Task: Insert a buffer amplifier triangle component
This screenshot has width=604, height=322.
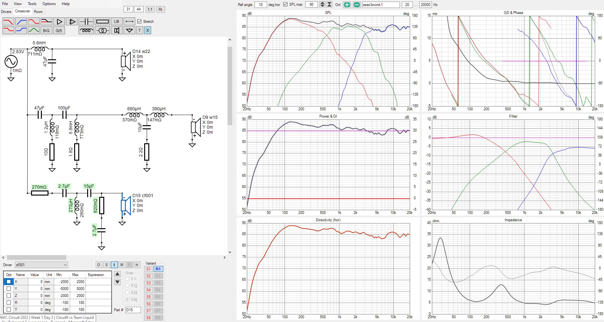Action: (x=59, y=22)
